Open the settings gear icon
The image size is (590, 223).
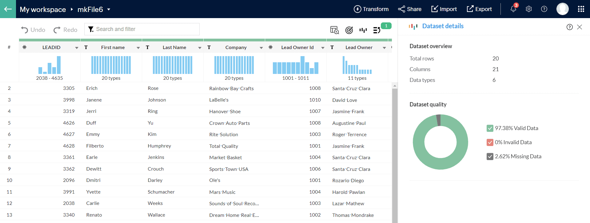[528, 9]
